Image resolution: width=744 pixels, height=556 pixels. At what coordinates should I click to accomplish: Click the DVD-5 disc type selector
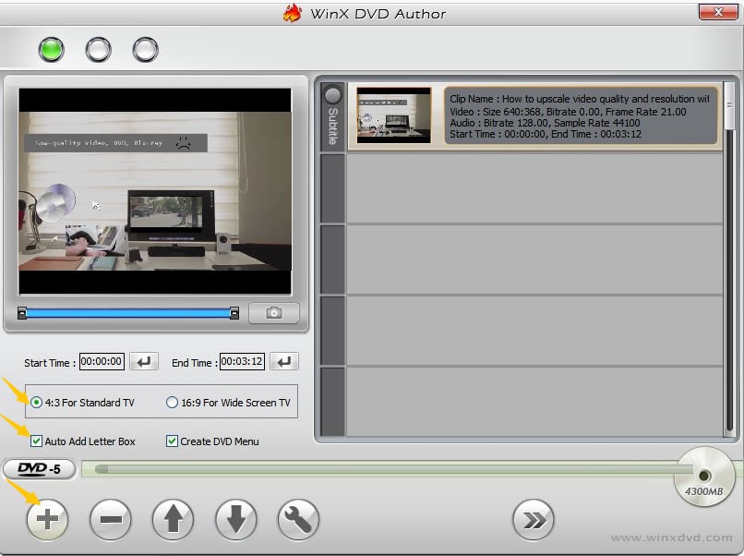tap(39, 469)
